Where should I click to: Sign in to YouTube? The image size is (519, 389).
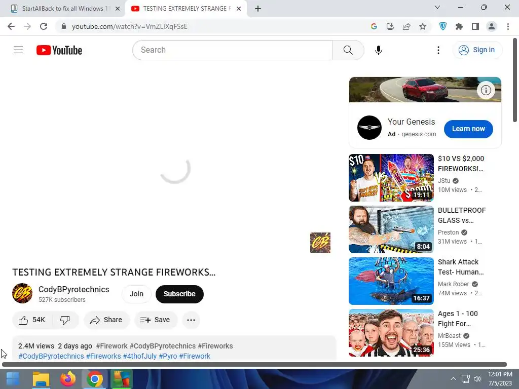(x=477, y=50)
